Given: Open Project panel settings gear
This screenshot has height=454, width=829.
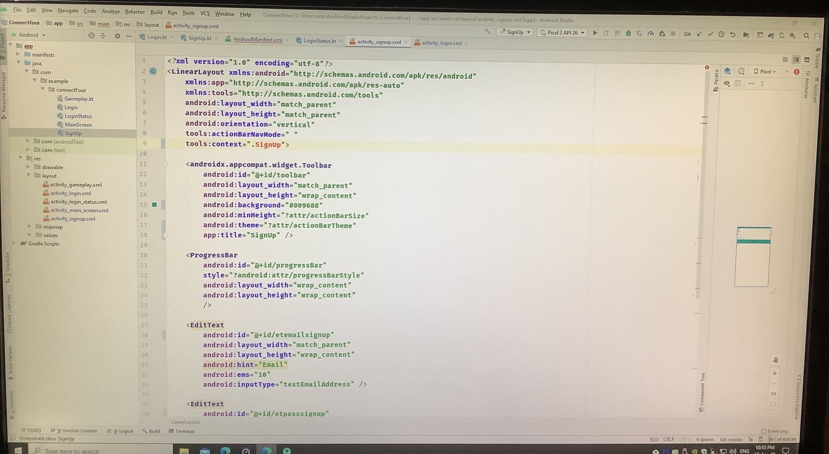Looking at the screenshot, I should 118,36.
